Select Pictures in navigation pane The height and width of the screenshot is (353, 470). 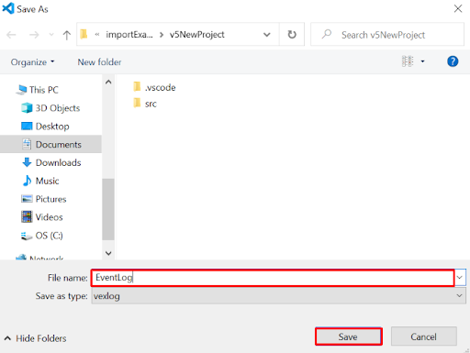pos(50,199)
